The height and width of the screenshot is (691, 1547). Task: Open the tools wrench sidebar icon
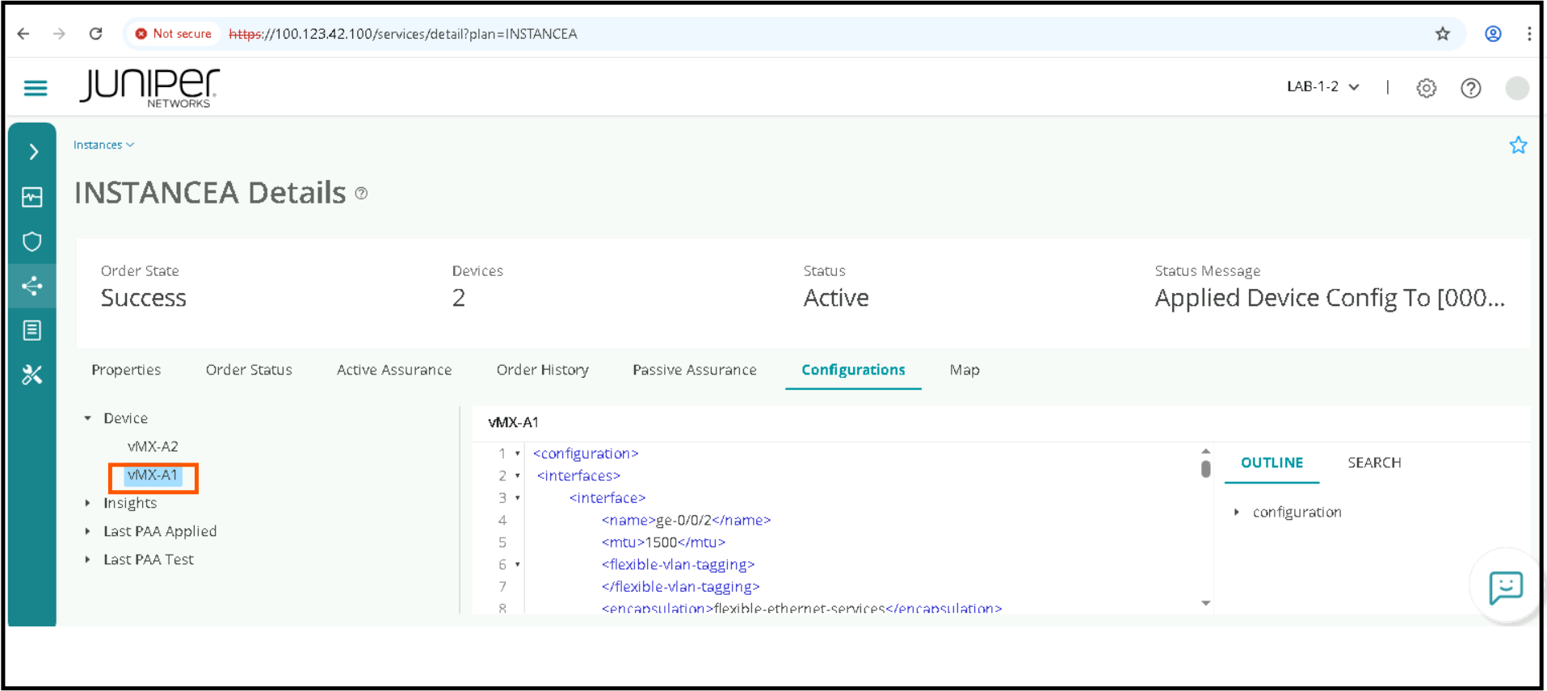[x=32, y=375]
